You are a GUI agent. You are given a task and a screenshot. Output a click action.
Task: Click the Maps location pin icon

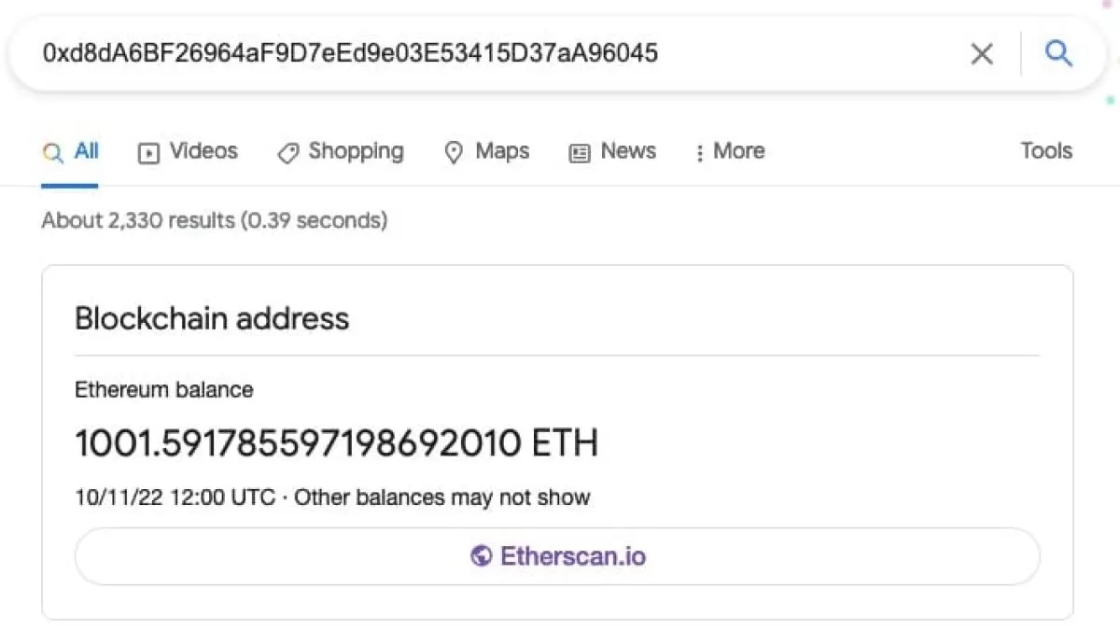(454, 153)
